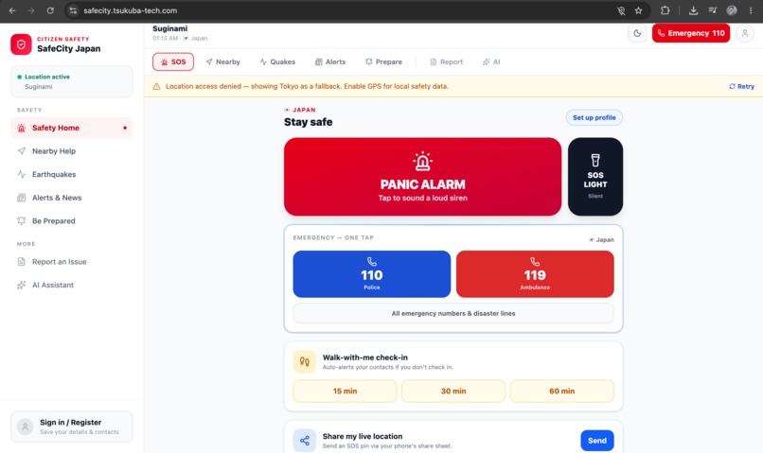Click the Set up profile button
Screen dimensions: 763x453
click(x=594, y=117)
